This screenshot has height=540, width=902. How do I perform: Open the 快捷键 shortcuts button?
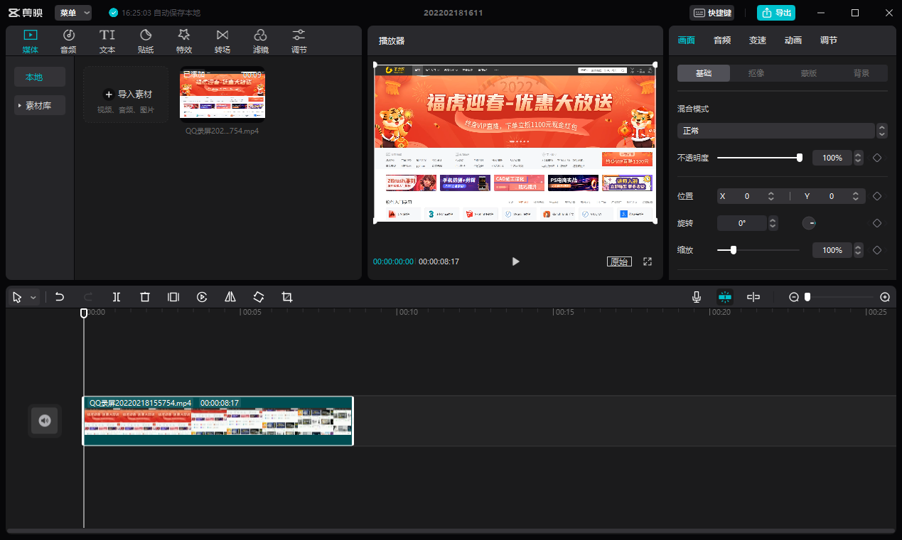712,13
